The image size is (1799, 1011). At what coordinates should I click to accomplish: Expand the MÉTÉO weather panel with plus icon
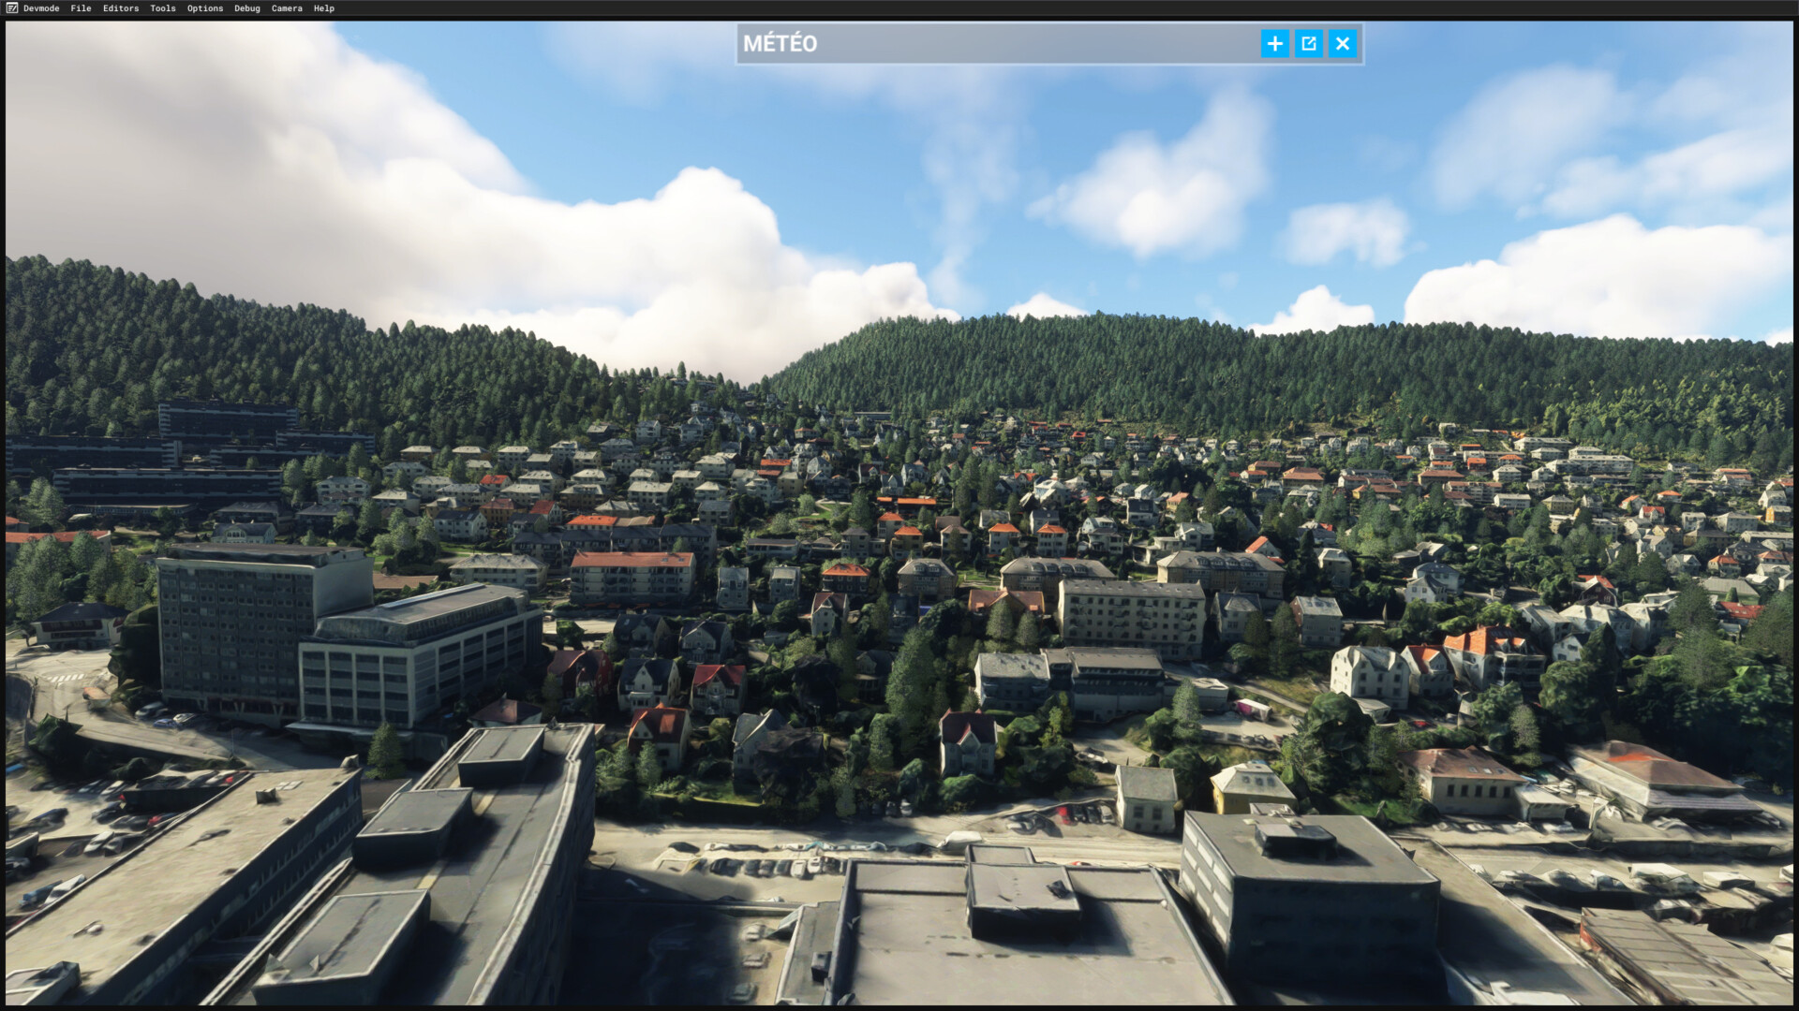tap(1274, 43)
